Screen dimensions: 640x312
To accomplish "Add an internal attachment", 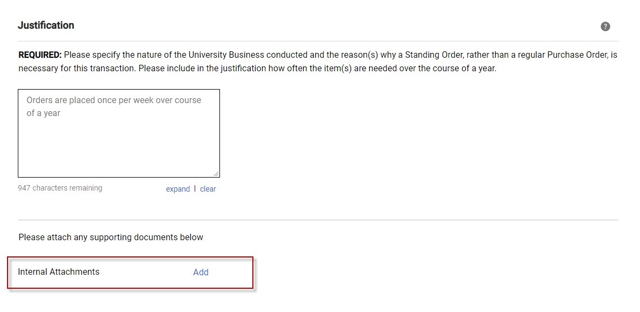I will click(x=201, y=272).
